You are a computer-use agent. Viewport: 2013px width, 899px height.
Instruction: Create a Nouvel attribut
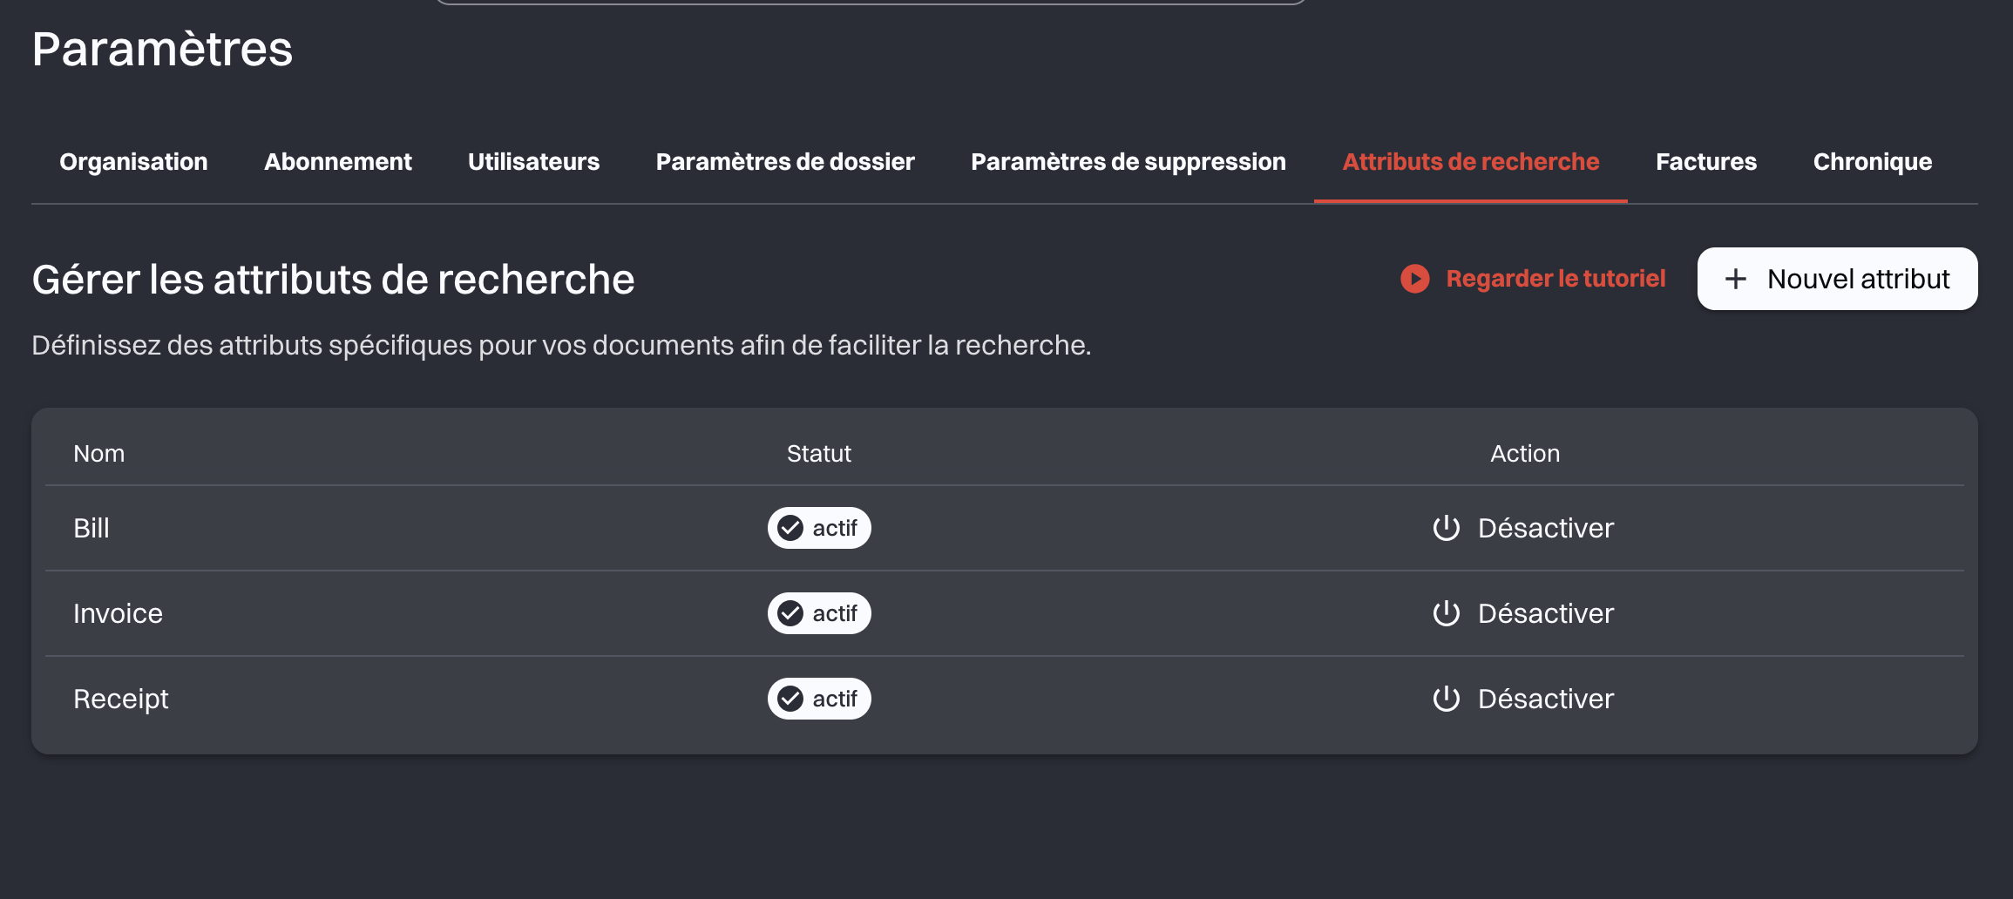point(1837,279)
